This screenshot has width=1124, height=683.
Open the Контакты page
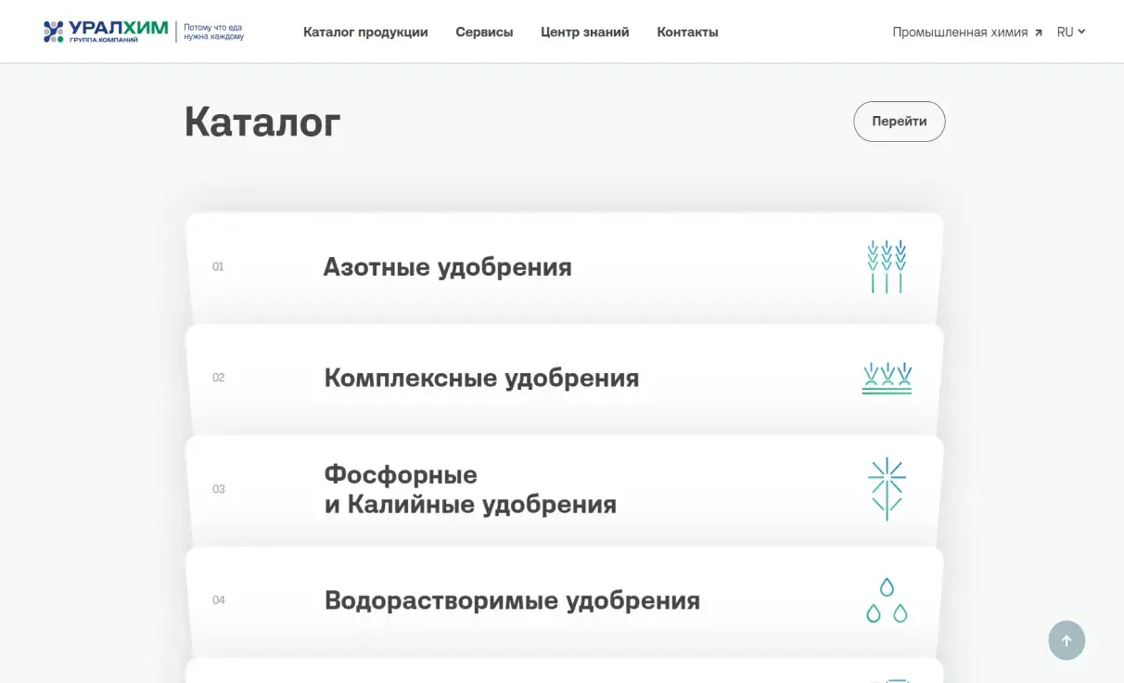[x=687, y=32]
